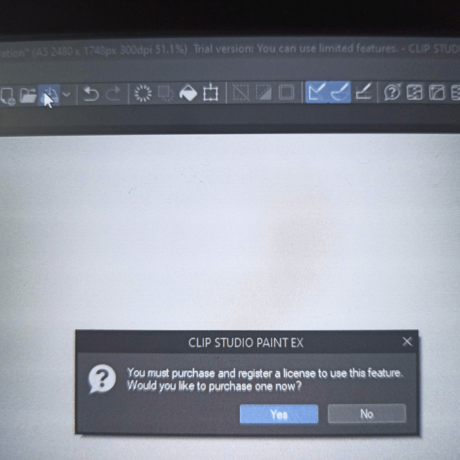Invert the selected area icon
The width and height of the screenshot is (460, 460).
[264, 92]
